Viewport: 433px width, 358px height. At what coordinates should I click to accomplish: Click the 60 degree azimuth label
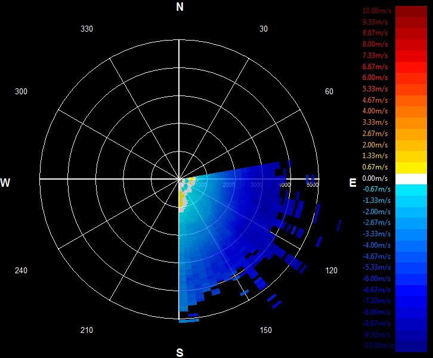click(329, 91)
